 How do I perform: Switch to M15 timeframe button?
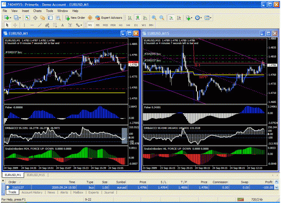[x=105, y=25]
